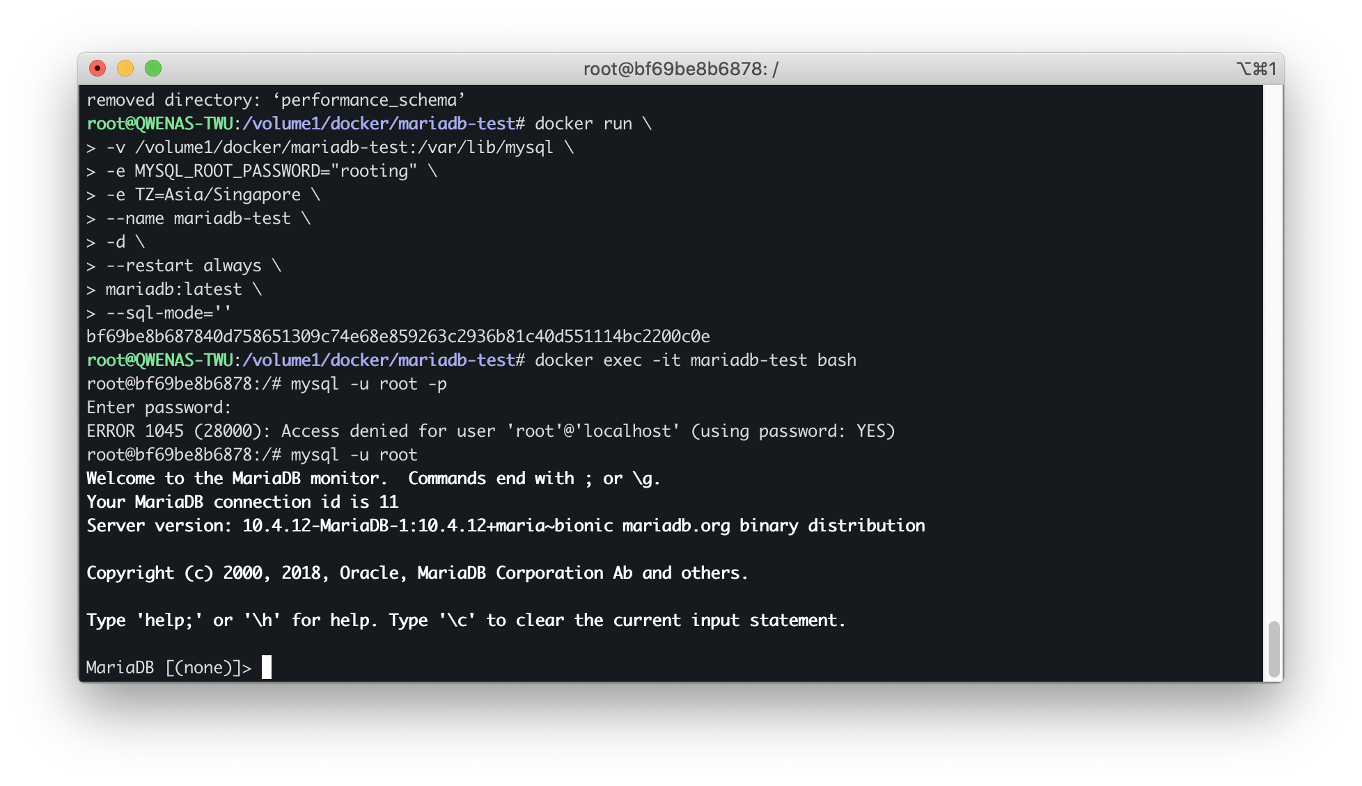This screenshot has height=786, width=1362.
Task: Click the mariadb:latest line
Action: click(174, 289)
